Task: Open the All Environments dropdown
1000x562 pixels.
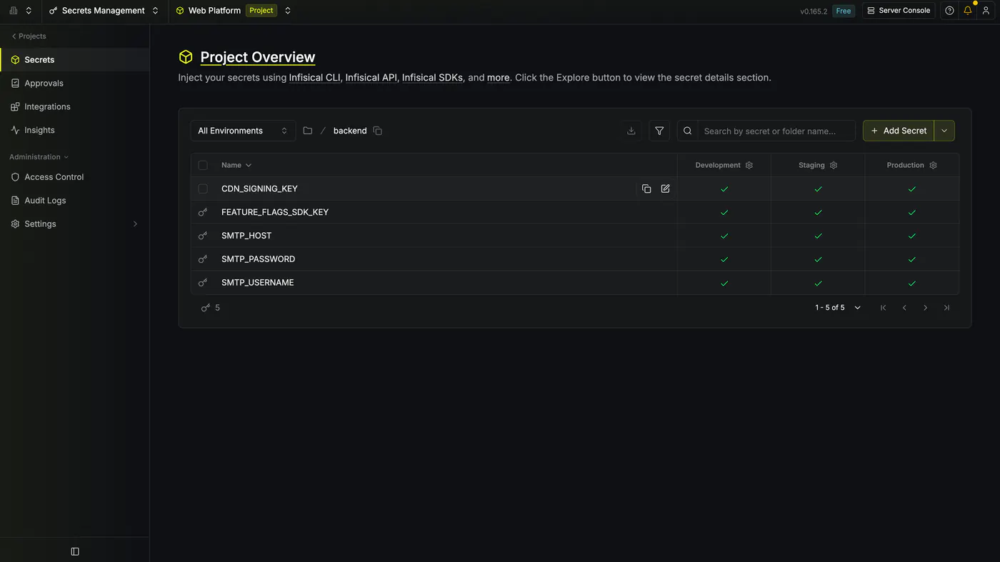Action: coord(243,131)
